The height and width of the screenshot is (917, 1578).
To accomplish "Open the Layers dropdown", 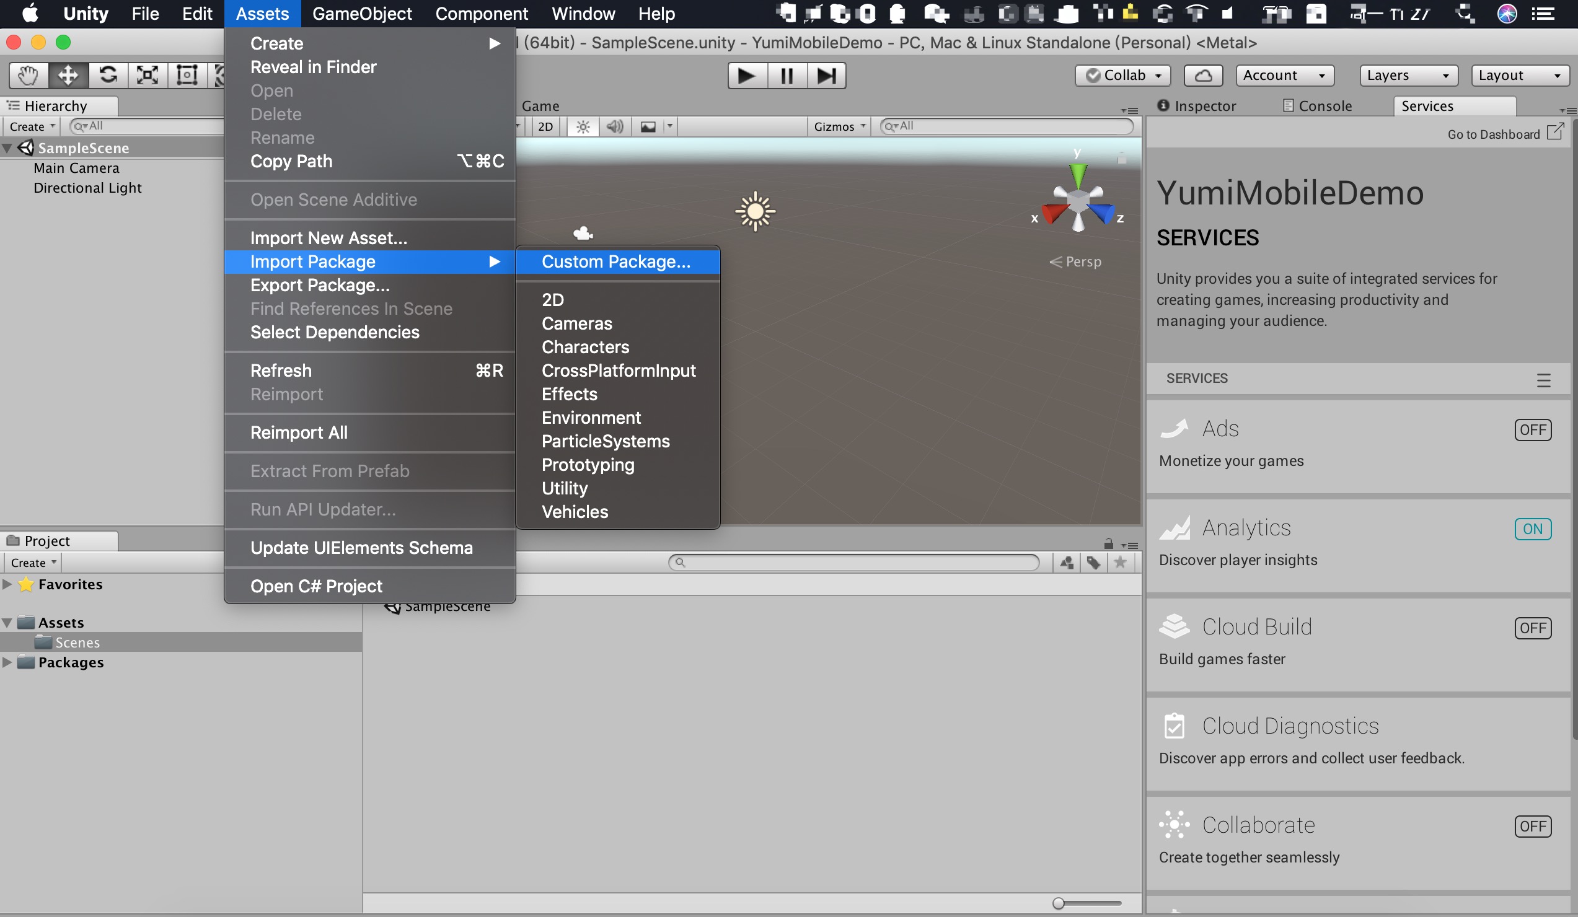I will click(x=1408, y=76).
